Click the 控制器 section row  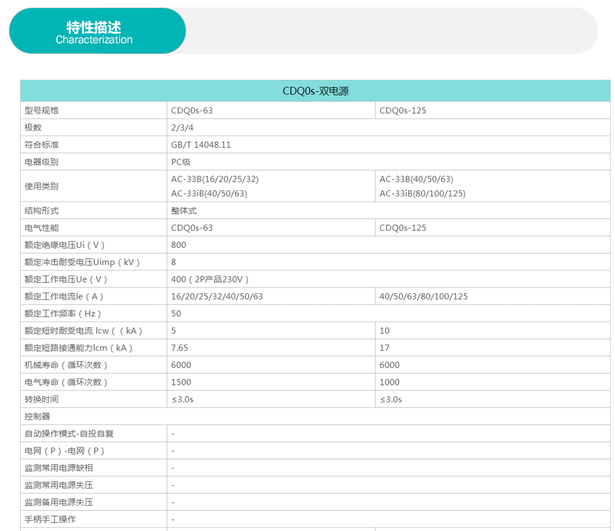tap(37, 416)
